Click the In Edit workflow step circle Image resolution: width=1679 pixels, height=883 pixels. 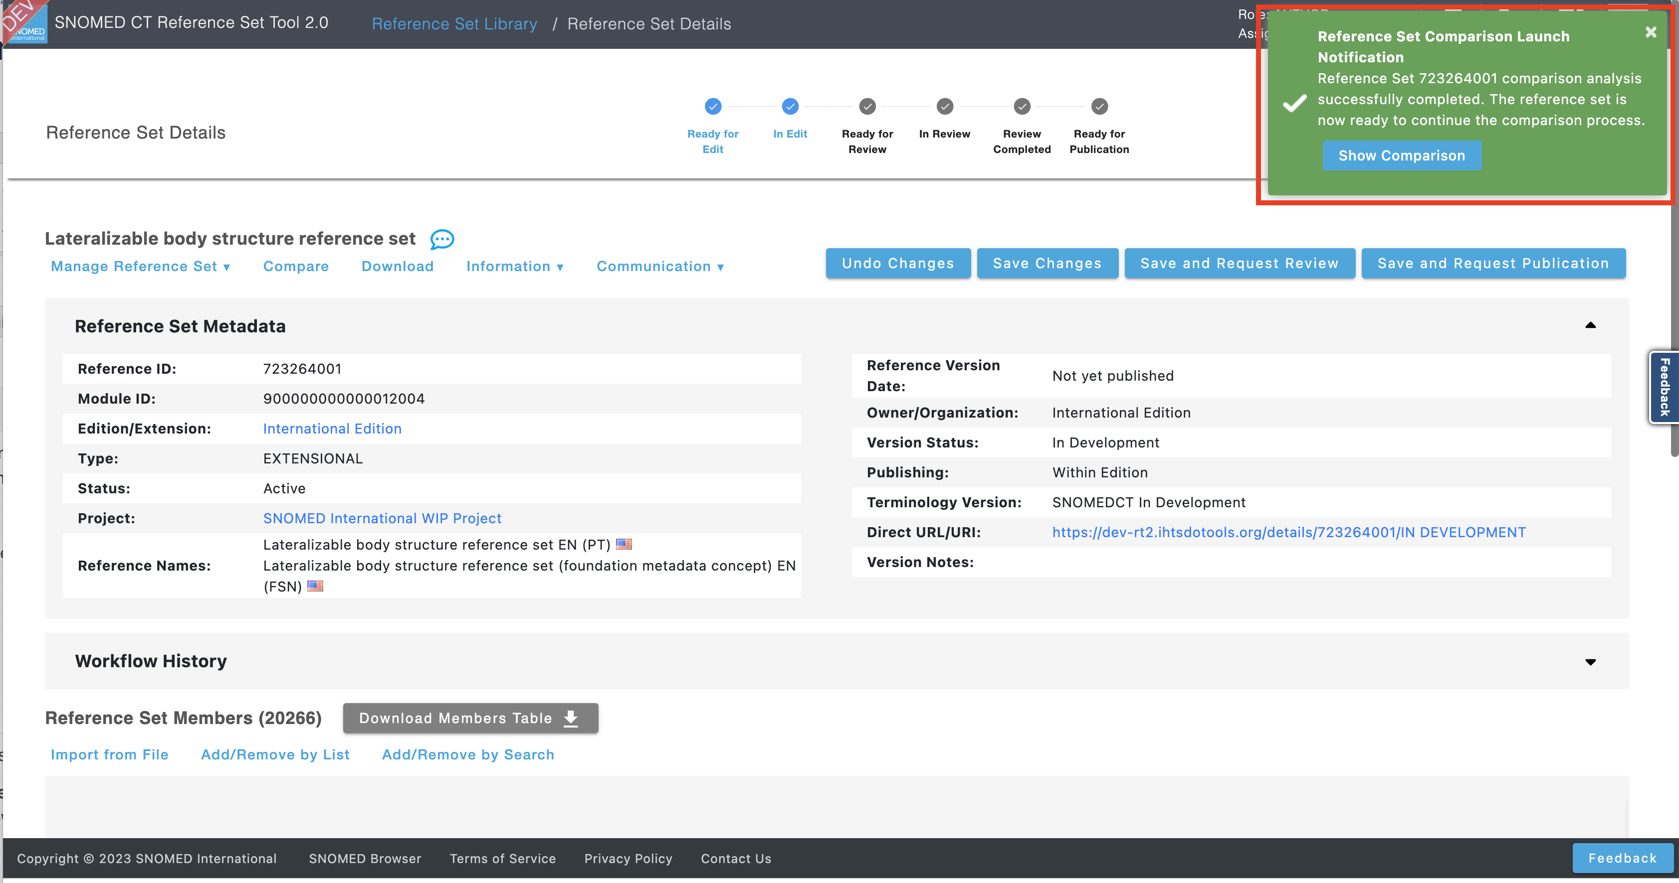[x=790, y=106]
